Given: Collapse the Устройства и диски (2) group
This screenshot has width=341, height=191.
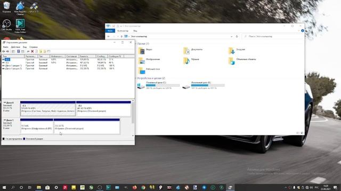Looking at the screenshot, I should coord(136,78).
